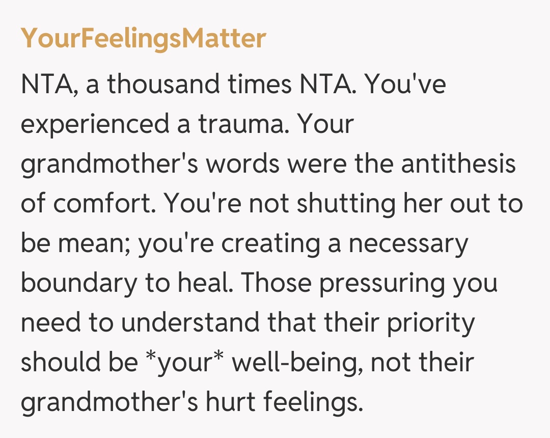Click the word "shutting" in the comment
The width and height of the screenshot is (550, 438).
pyautogui.click(x=346, y=203)
